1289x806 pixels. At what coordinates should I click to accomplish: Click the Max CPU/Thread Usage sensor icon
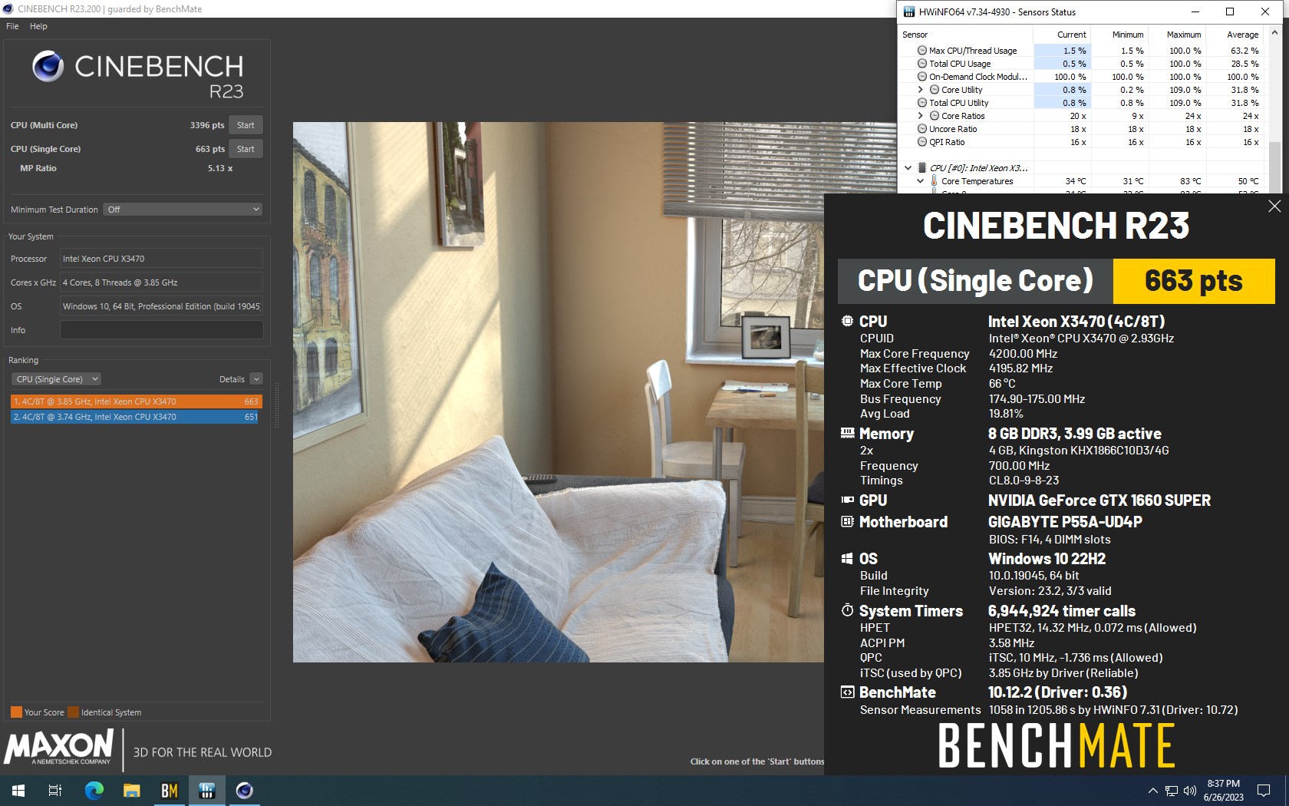click(922, 51)
